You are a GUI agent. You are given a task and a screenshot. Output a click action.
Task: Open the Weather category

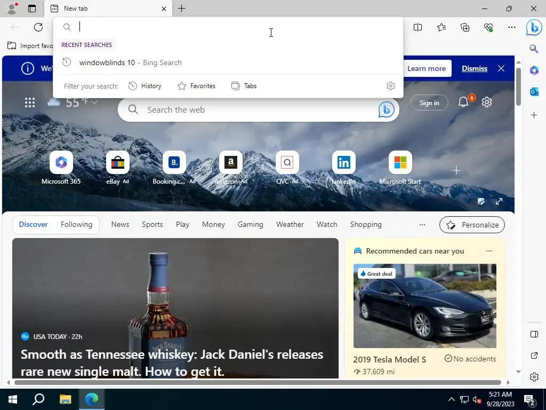click(x=290, y=224)
